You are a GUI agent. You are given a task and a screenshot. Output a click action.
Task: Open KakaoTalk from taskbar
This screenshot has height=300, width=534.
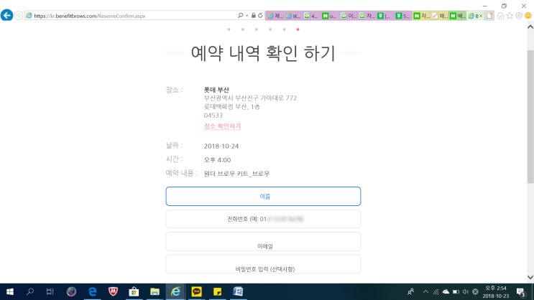[196, 291]
